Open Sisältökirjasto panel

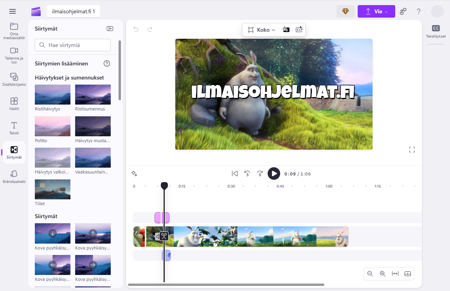pyautogui.click(x=14, y=79)
